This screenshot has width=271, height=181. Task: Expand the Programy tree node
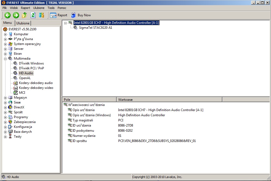pyautogui.click(x=5, y=117)
